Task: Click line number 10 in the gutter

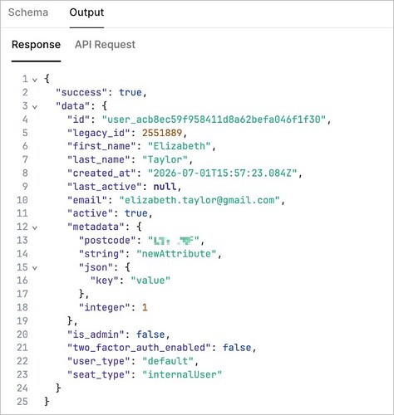Action: (x=22, y=200)
